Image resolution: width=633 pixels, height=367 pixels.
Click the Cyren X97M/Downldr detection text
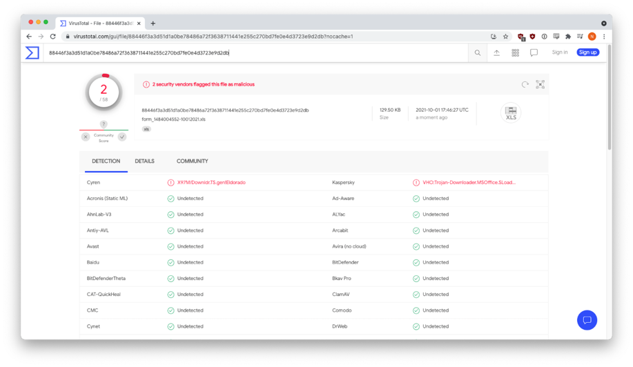[x=211, y=183]
